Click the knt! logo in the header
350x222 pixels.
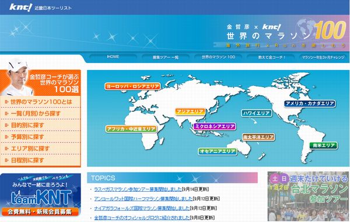[x=21, y=7]
